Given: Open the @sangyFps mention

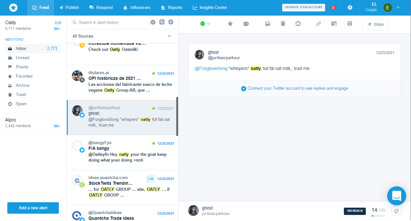Looking at the screenshot, I should [122, 152].
